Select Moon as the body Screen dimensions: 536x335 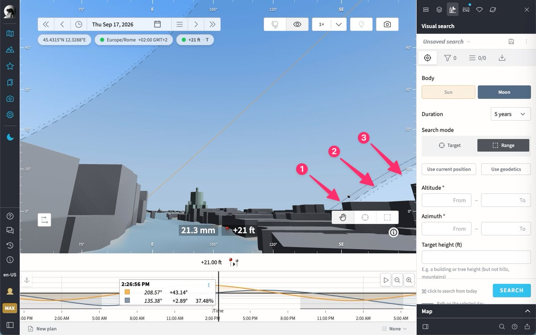(x=504, y=92)
